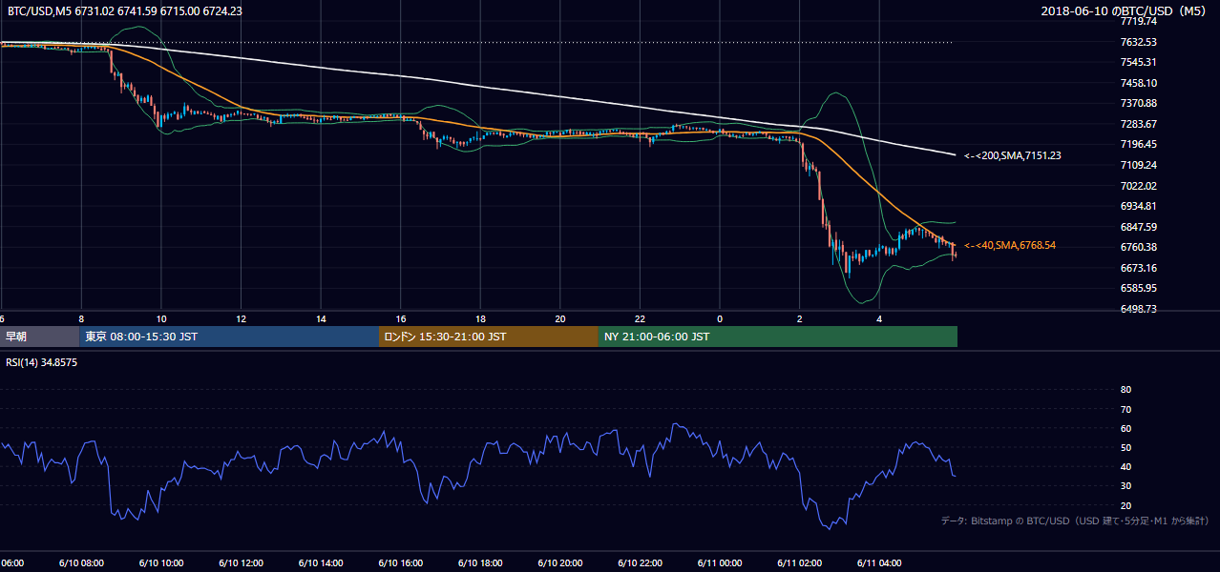Click RSI scale value 40

tap(1125, 466)
